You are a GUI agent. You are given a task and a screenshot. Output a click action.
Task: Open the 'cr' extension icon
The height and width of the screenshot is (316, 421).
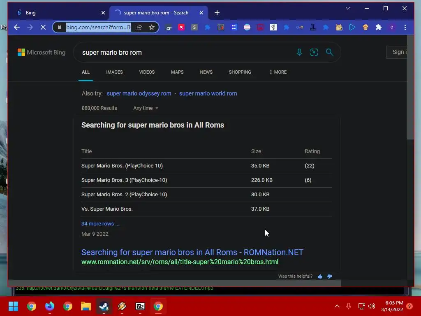click(169, 28)
